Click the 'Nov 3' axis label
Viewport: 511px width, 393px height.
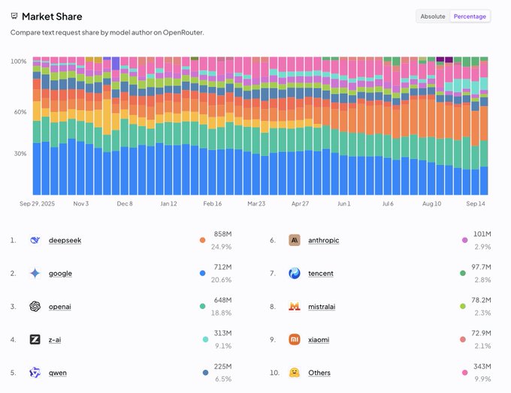click(81, 204)
